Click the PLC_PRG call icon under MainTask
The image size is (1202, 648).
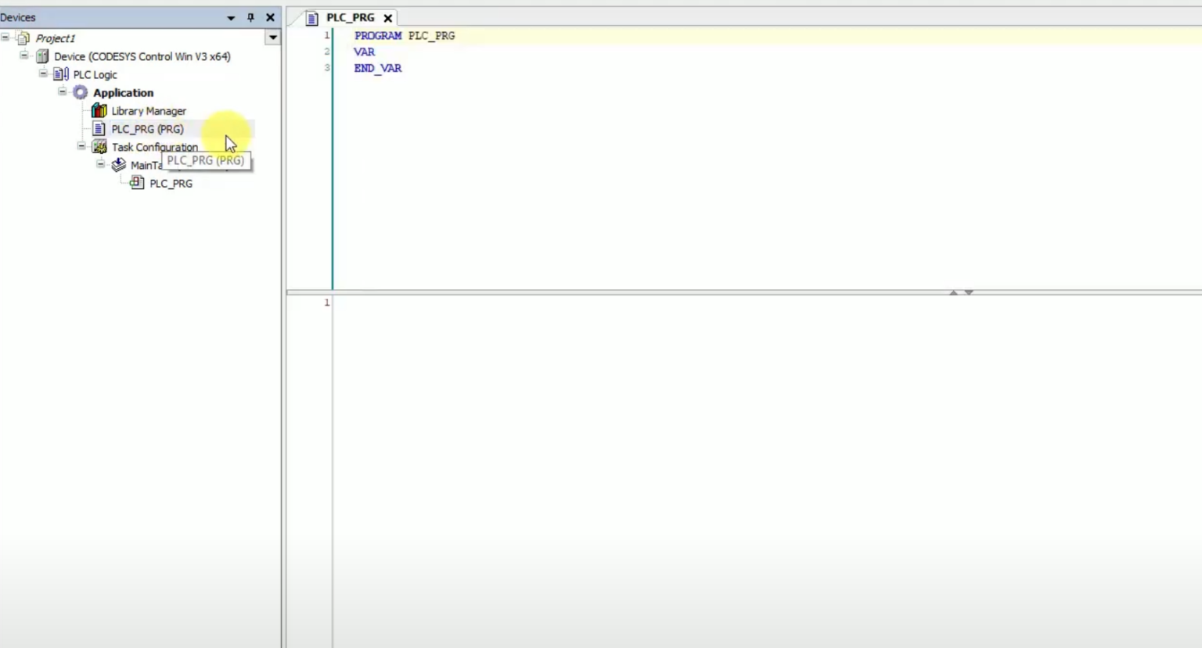(x=137, y=183)
